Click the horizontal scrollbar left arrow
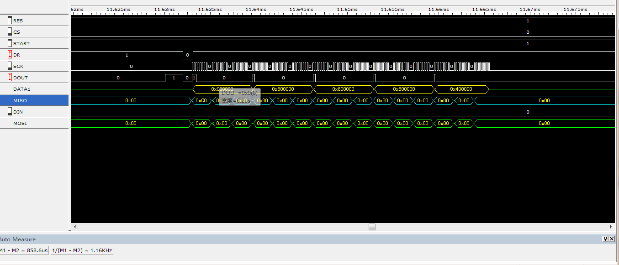The width and height of the screenshot is (619, 265). [x=75, y=227]
